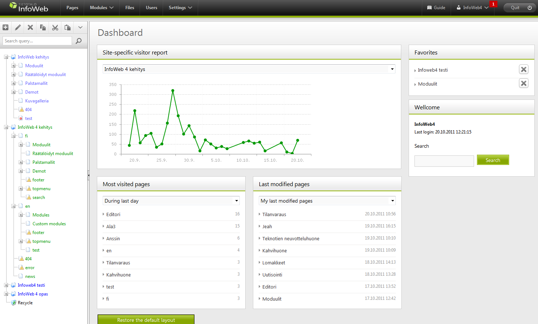Click the globe icon of InfoWeb 4 opas

pos(14,294)
